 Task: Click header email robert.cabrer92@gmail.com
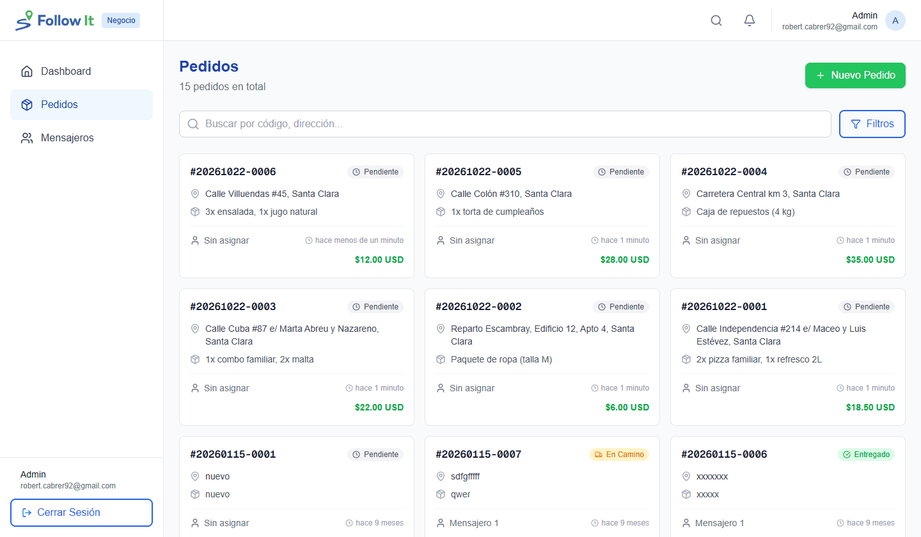point(830,27)
